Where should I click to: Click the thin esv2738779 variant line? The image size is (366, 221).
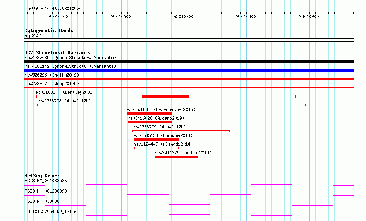point(181,131)
